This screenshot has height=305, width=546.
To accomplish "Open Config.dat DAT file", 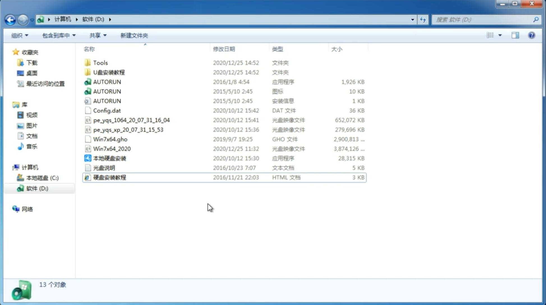I will (x=107, y=110).
